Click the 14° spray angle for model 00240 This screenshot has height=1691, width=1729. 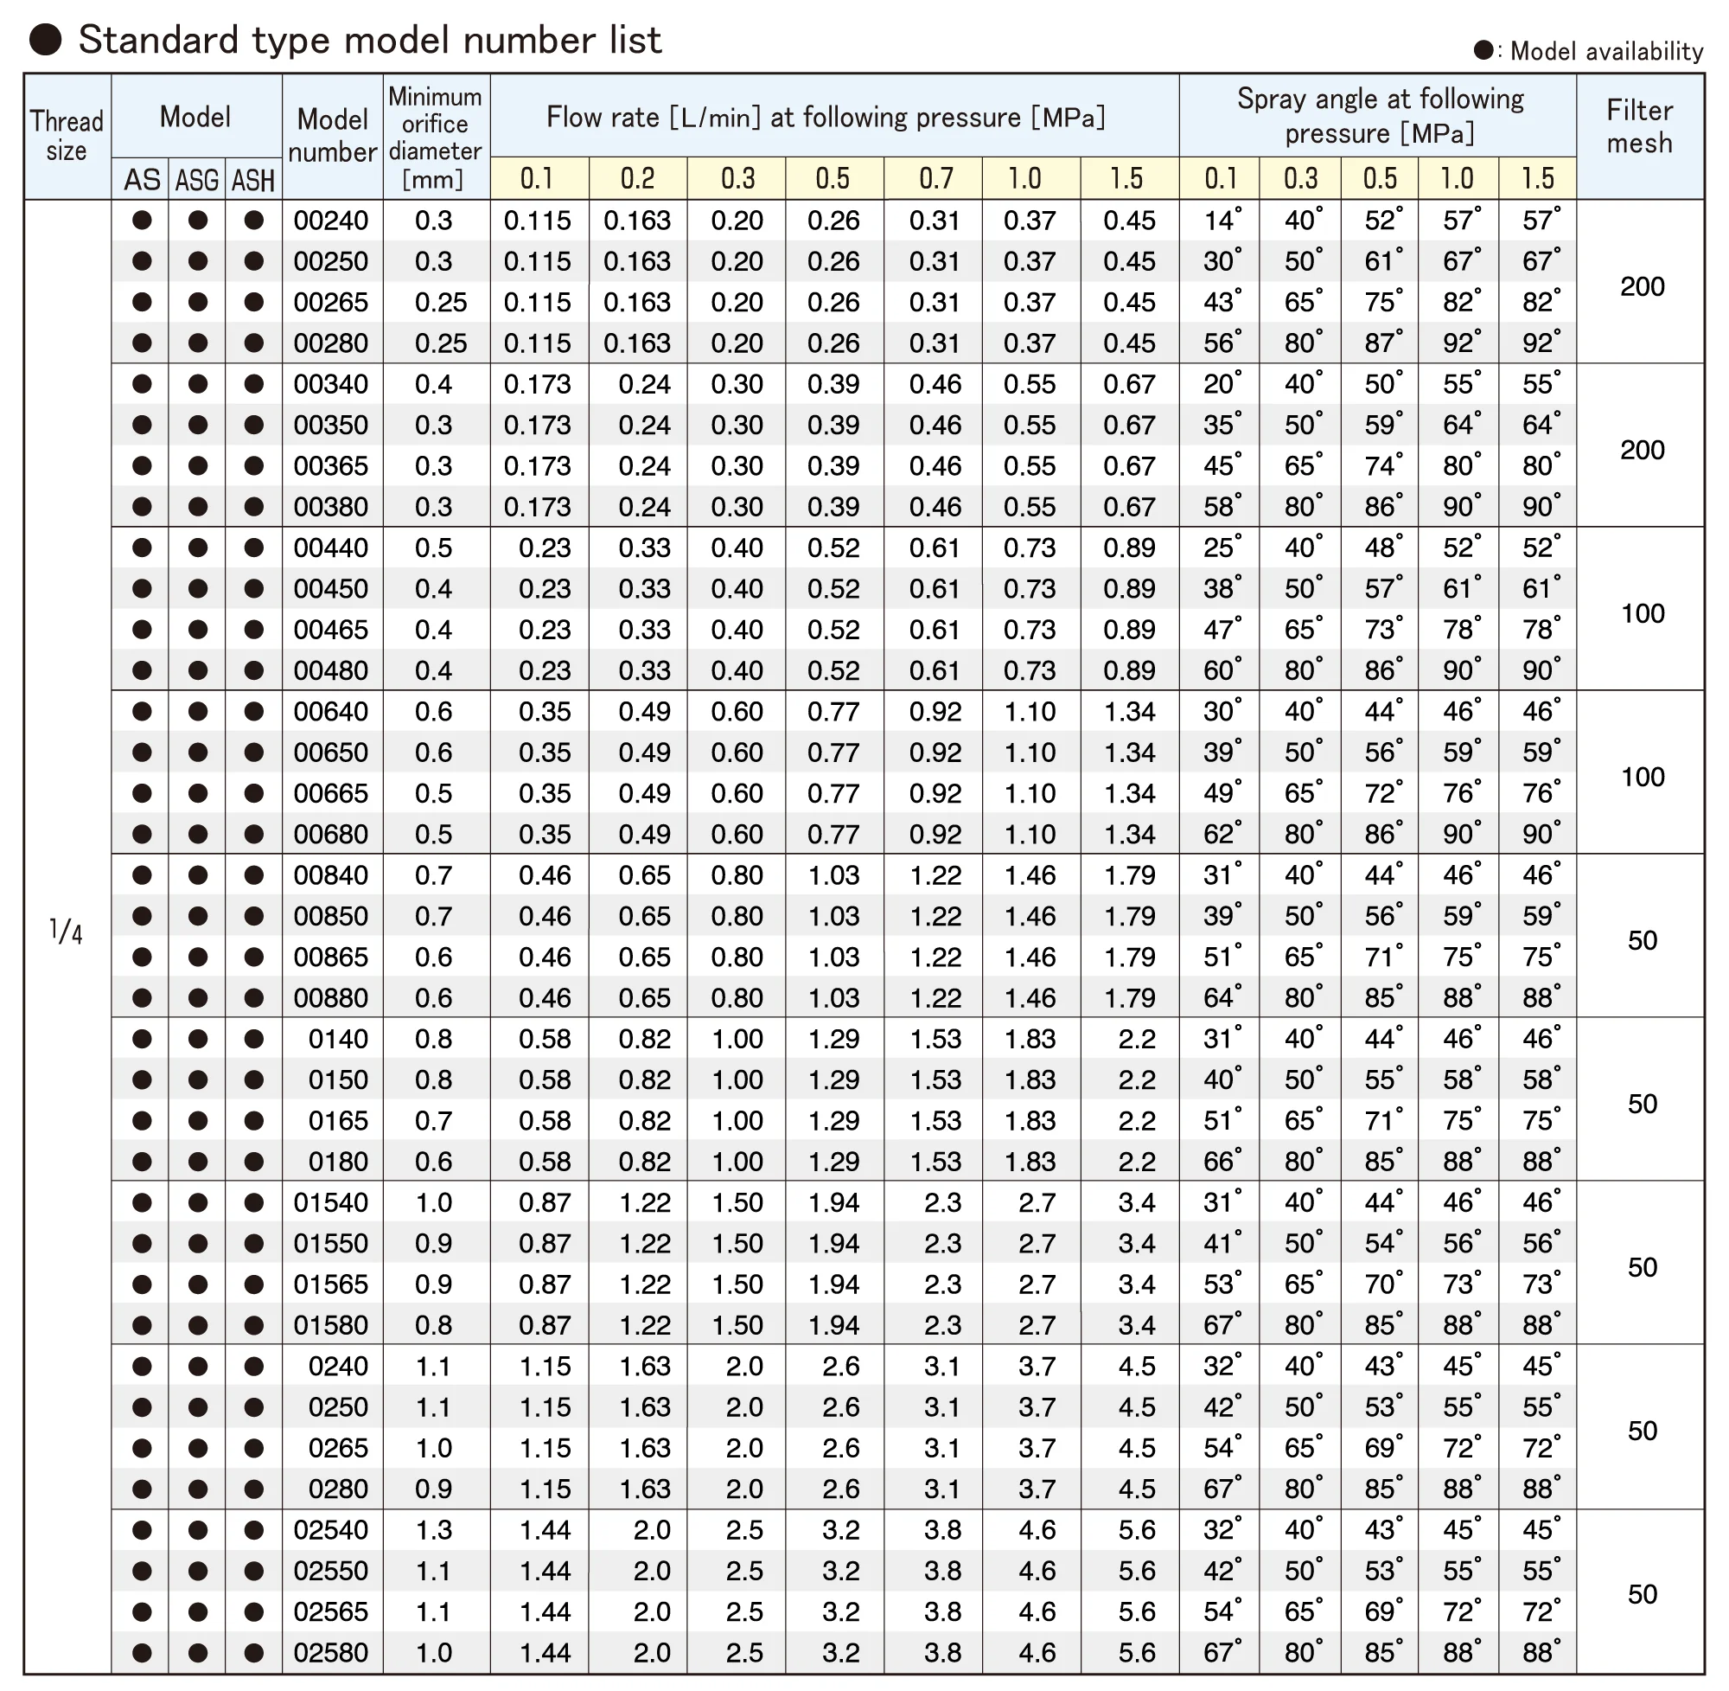pyautogui.click(x=1222, y=220)
